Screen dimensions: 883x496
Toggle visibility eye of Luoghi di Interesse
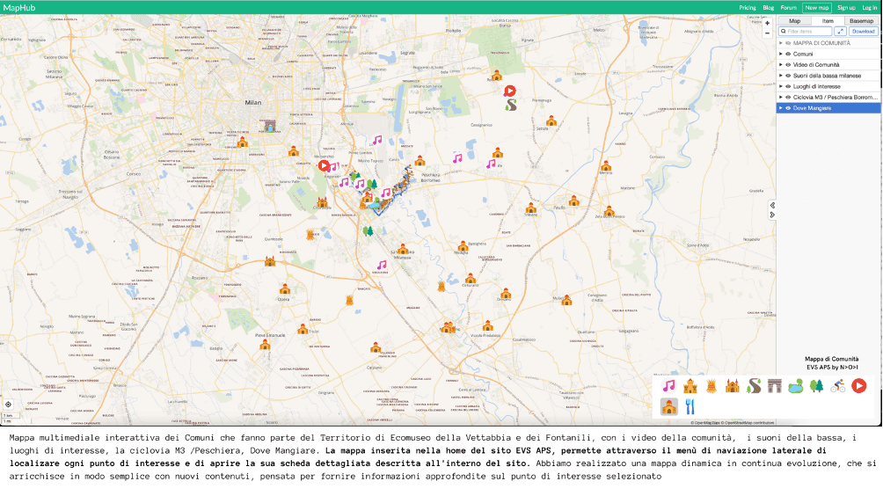788,87
